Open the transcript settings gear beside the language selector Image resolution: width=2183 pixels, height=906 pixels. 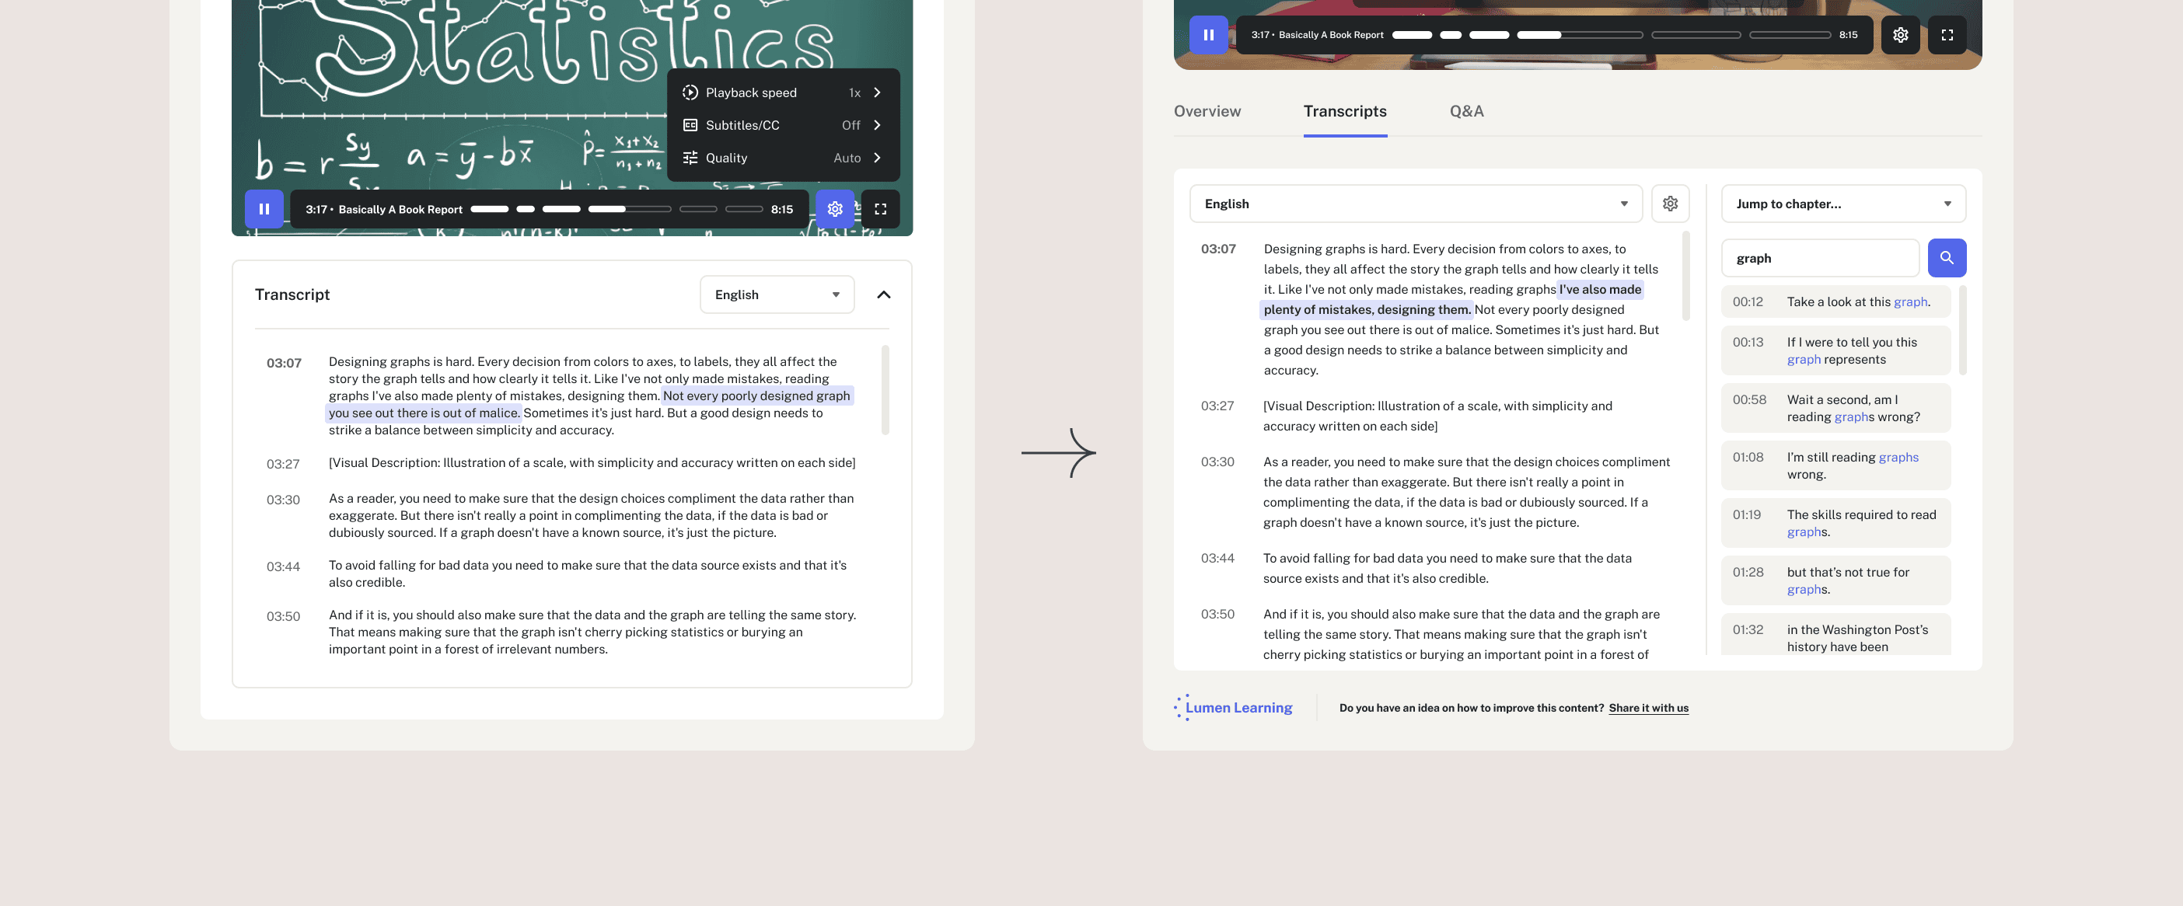1669,204
